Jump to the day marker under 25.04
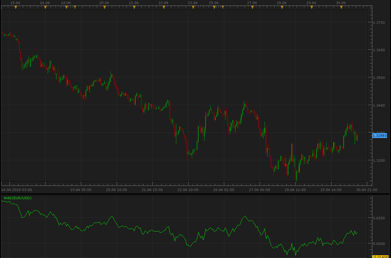The width and height of the screenshot is (391, 258). 214,7
